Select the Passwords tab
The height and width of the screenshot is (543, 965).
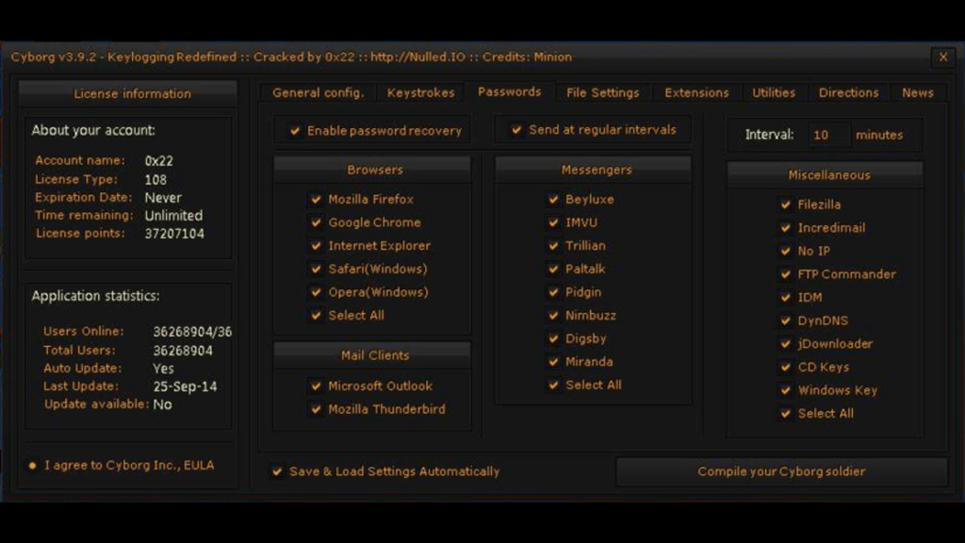pyautogui.click(x=510, y=91)
